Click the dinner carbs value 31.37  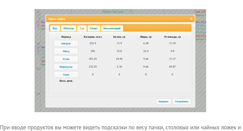click(x=172, y=59)
